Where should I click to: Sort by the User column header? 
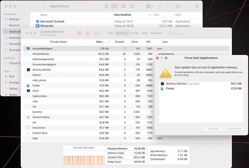click(165, 42)
